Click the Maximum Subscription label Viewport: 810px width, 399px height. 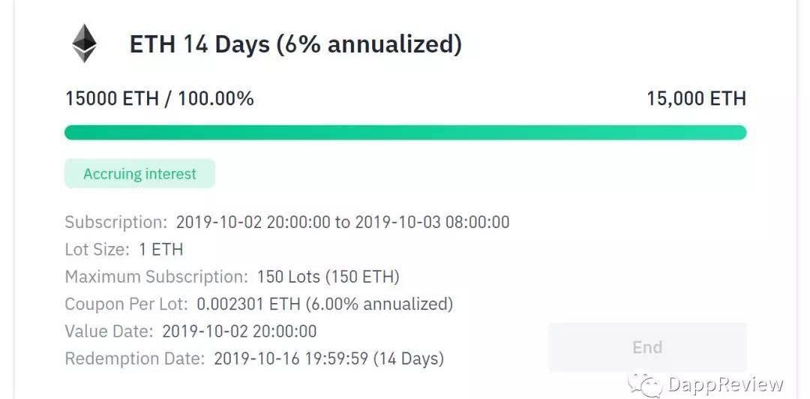tap(156, 277)
